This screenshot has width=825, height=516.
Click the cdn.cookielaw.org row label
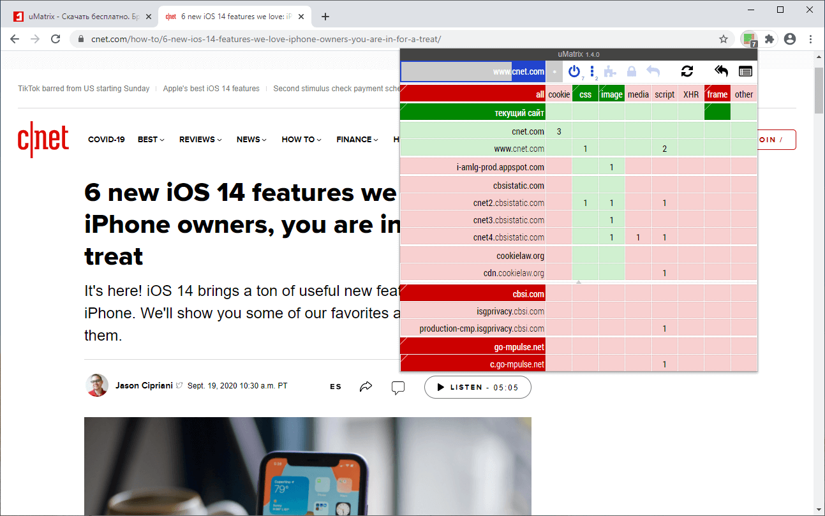tap(473, 273)
